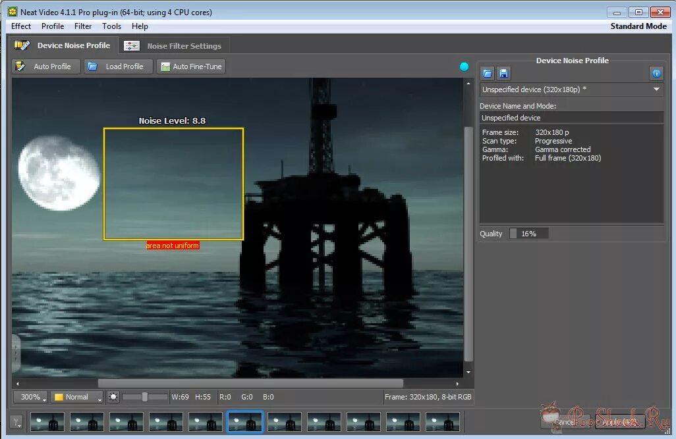
Task: Show profile info with the blue info icon
Action: tap(656, 73)
